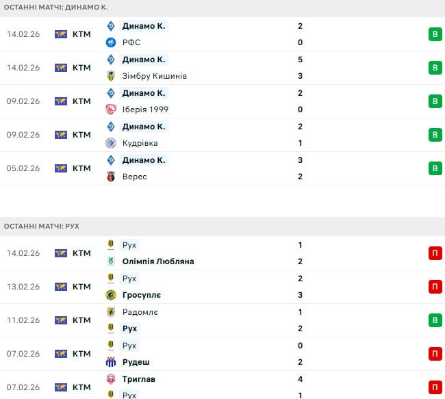The image size is (445, 399).
Task: Click the Рудеш club crest icon
Action: [111, 362]
